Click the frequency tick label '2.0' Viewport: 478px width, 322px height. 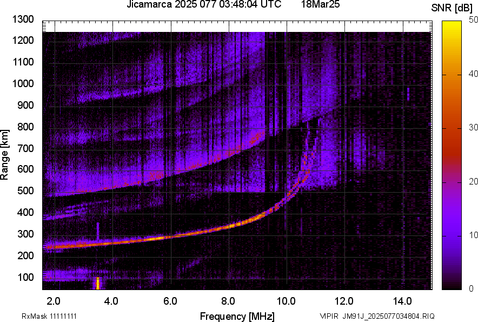click(54, 301)
